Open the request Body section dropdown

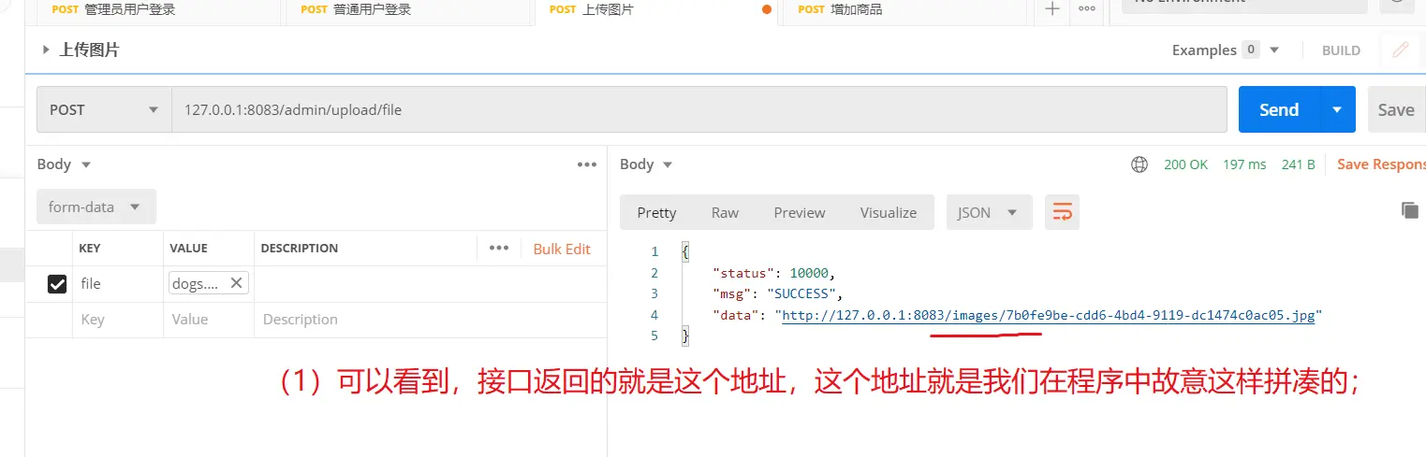point(64,164)
